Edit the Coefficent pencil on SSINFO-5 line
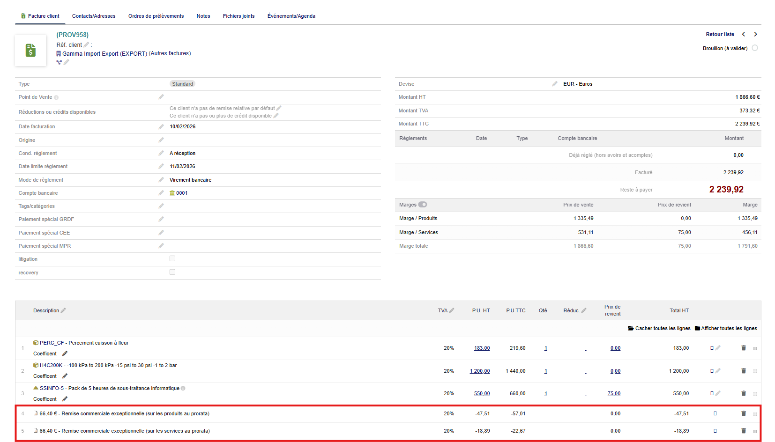This screenshot has height=442, width=775. (x=65, y=399)
